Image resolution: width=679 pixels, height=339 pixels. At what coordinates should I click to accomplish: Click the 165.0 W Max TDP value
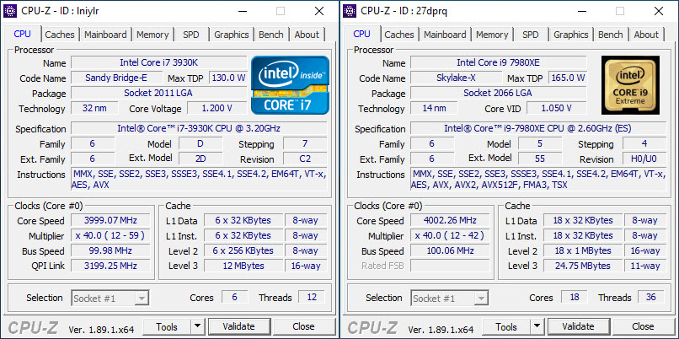click(567, 78)
